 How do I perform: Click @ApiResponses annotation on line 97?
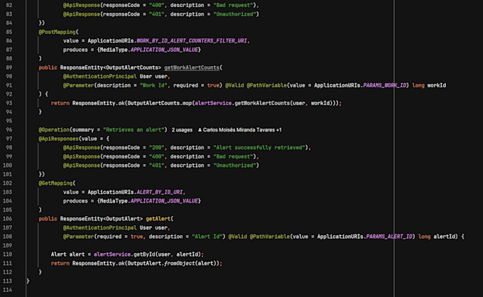coord(58,139)
